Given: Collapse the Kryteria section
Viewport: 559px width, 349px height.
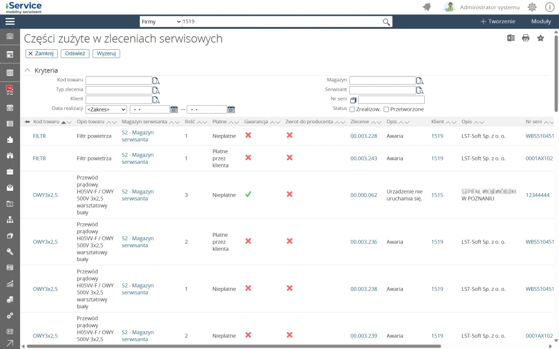Looking at the screenshot, I should (x=27, y=70).
